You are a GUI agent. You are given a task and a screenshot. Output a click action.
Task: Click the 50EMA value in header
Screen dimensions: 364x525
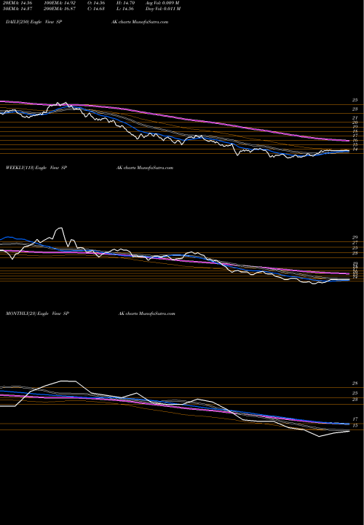(x=17, y=9)
